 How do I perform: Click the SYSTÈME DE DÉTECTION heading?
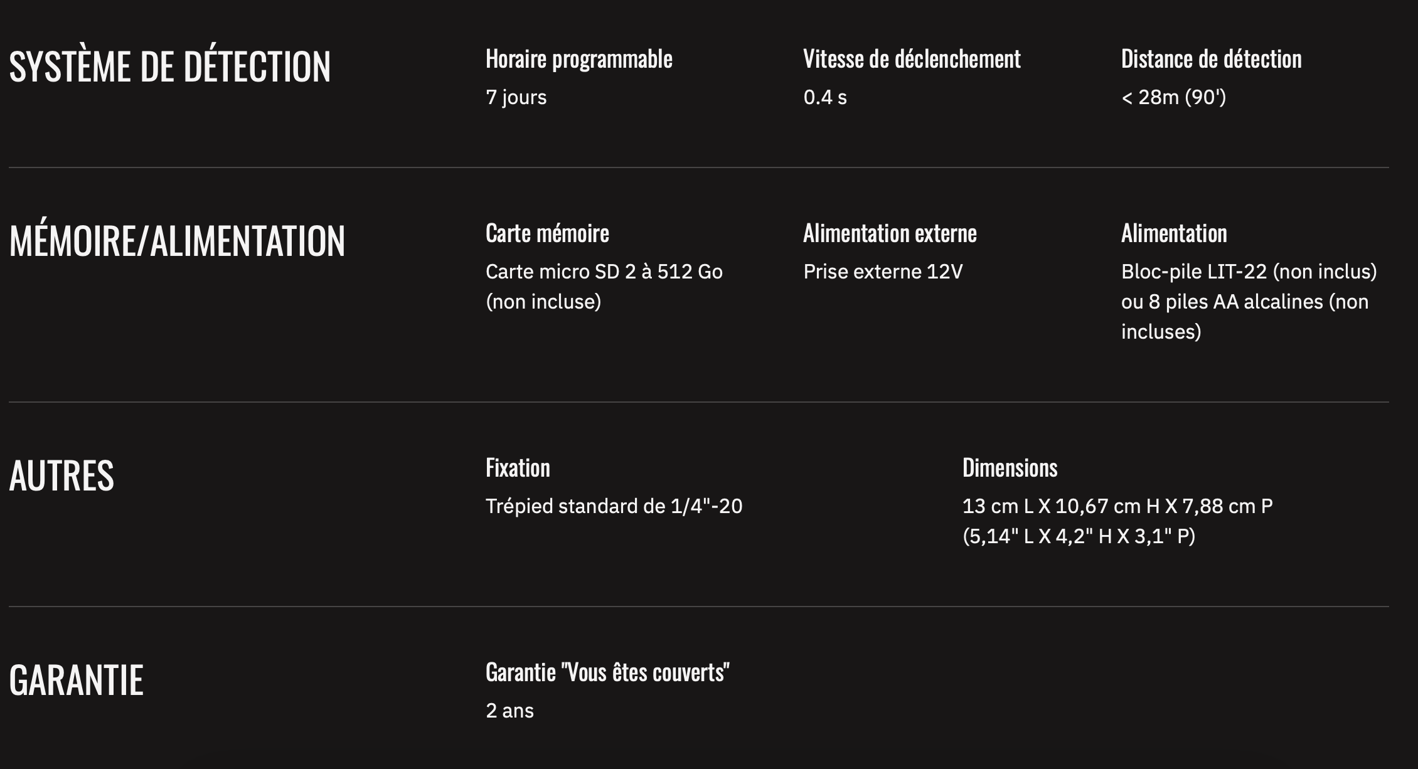point(169,65)
